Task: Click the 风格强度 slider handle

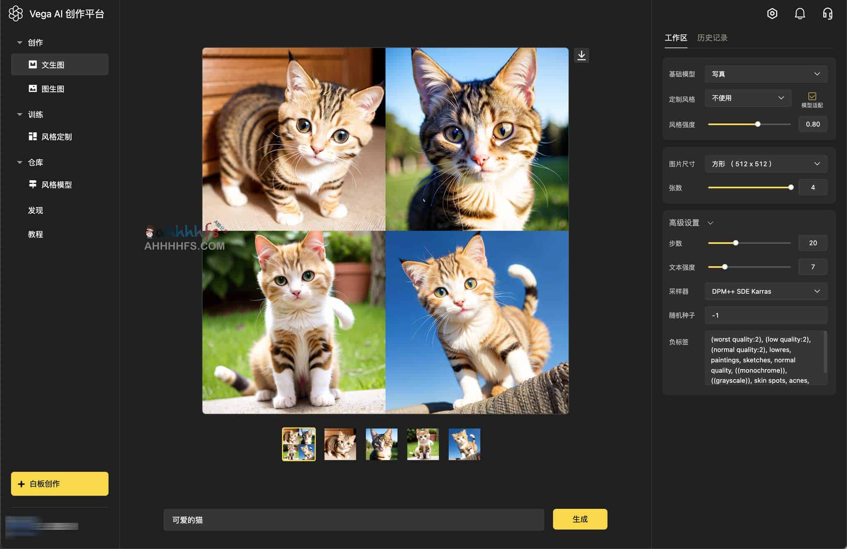Action: click(x=758, y=124)
